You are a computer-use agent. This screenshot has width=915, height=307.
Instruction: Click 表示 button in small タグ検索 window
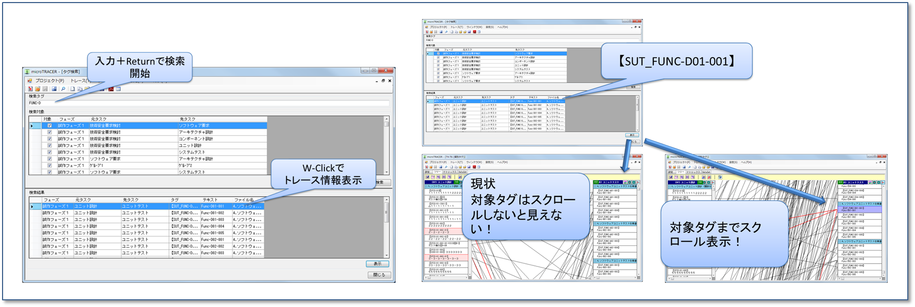(x=632, y=135)
